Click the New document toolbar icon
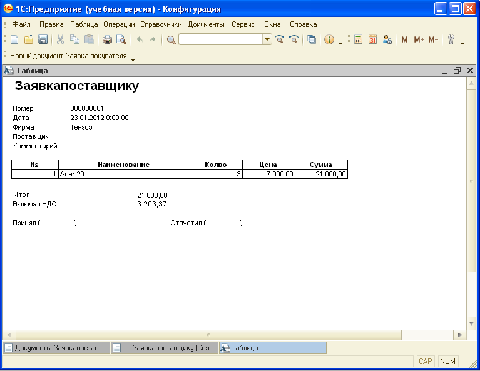The image size is (480, 371). [x=14, y=39]
